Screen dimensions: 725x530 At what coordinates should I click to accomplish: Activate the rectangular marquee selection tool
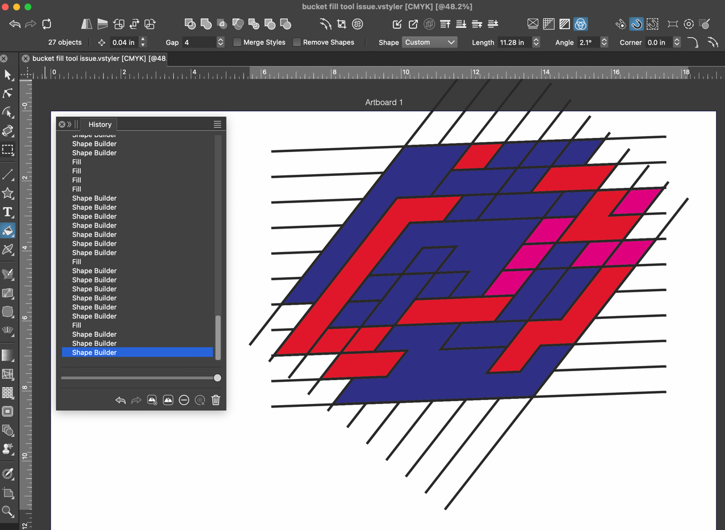[8, 150]
